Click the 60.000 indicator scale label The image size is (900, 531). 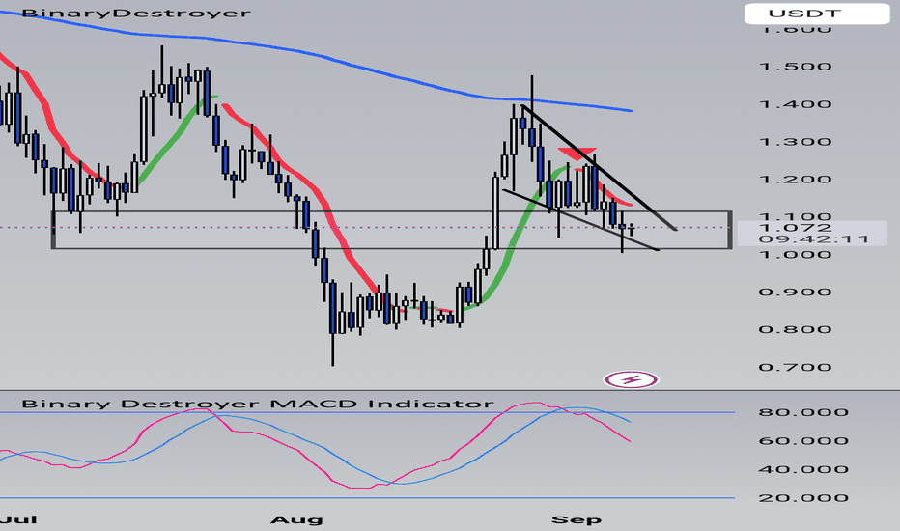[x=803, y=441]
